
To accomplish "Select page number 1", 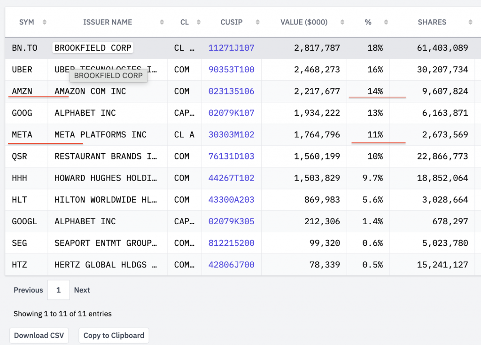I will 58,290.
